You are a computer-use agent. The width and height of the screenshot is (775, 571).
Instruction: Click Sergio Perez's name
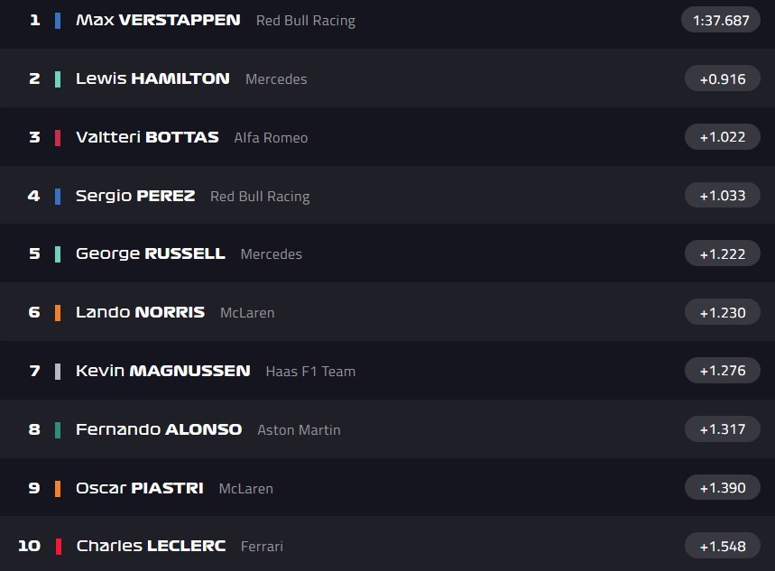(135, 196)
